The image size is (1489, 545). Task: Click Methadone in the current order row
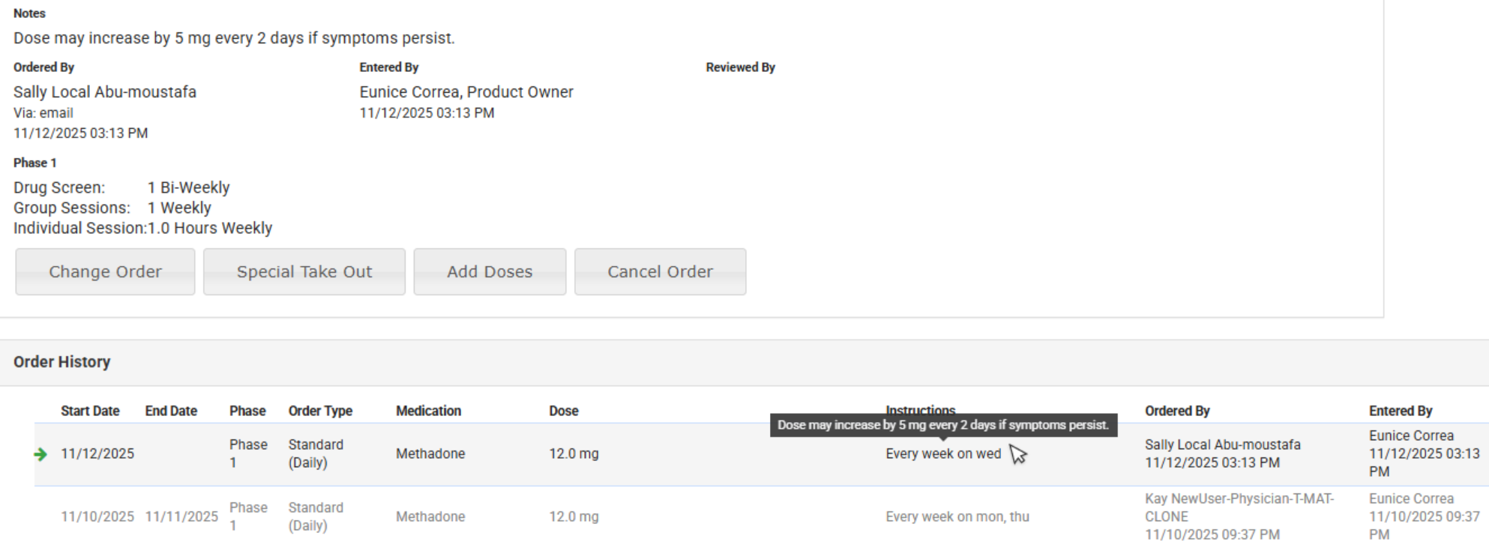tap(430, 454)
